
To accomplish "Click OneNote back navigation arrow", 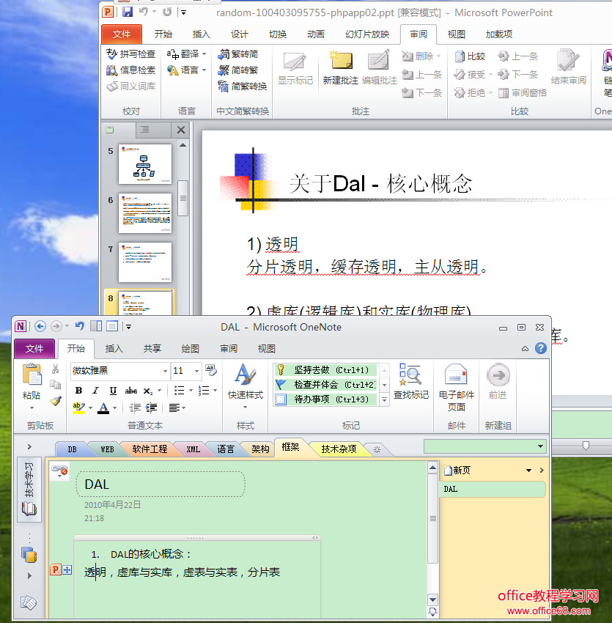I will (x=40, y=327).
